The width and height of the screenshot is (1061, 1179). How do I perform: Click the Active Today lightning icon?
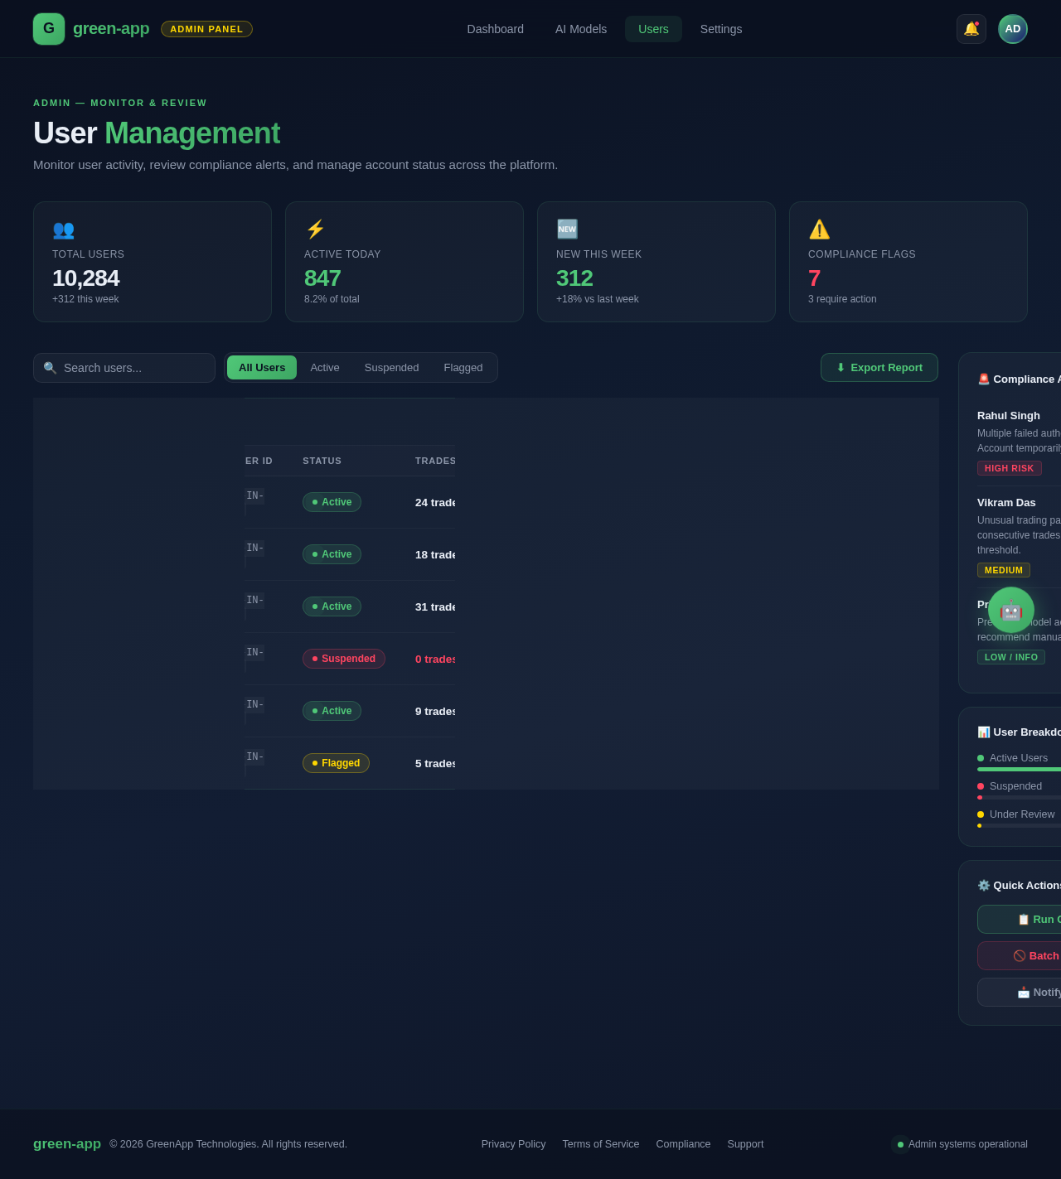coord(315,230)
